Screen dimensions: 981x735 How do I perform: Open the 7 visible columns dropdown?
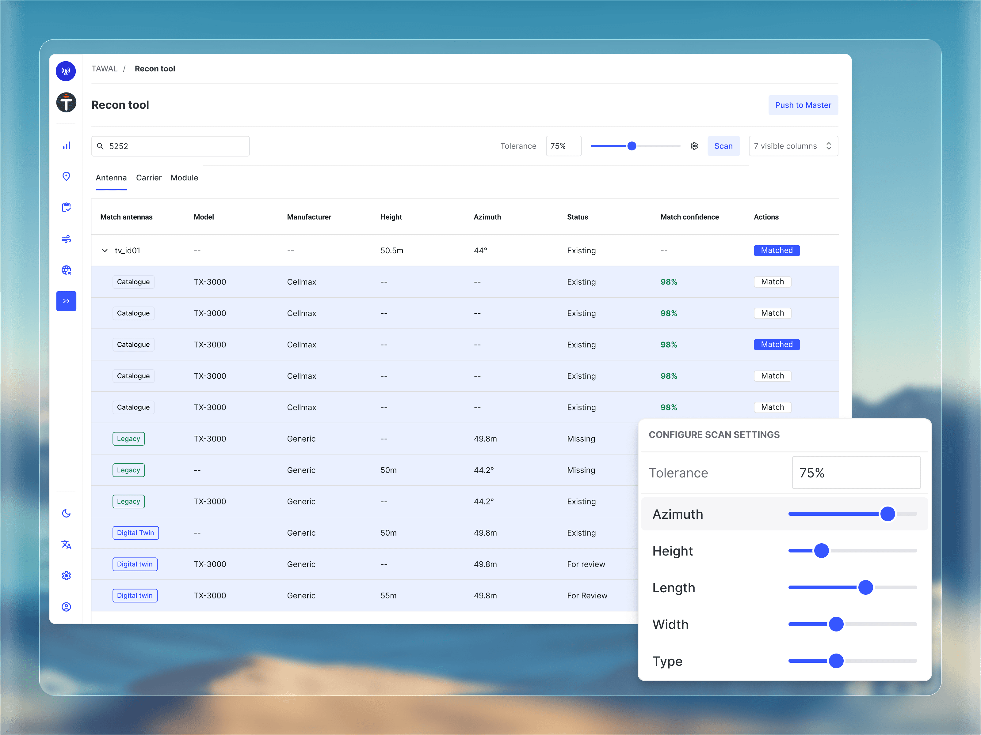(793, 146)
